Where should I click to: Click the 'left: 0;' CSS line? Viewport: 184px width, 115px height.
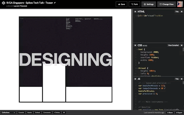click(x=145, y=74)
